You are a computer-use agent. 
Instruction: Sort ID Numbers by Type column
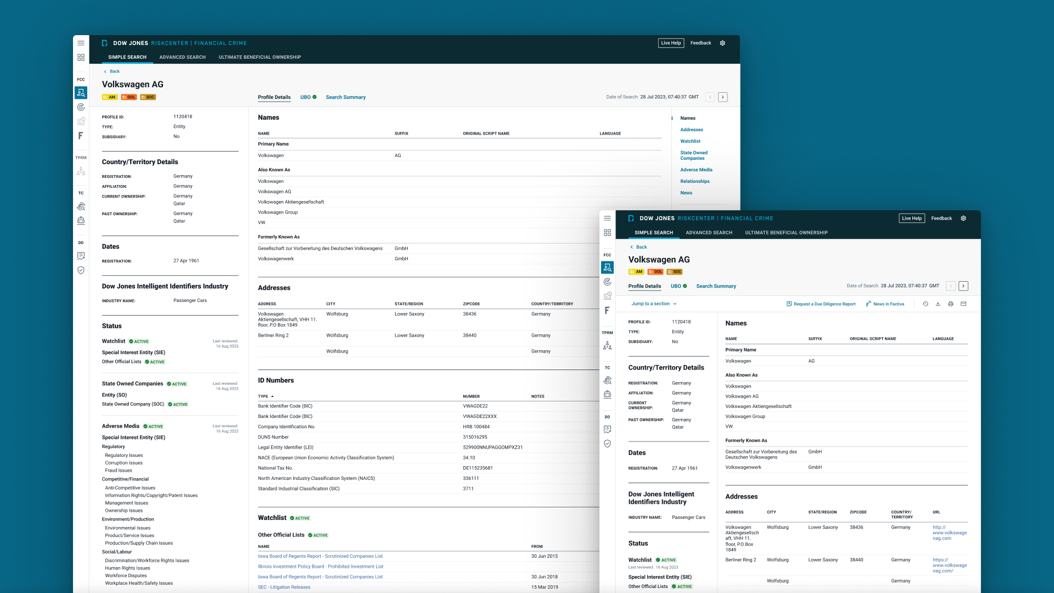[266, 396]
